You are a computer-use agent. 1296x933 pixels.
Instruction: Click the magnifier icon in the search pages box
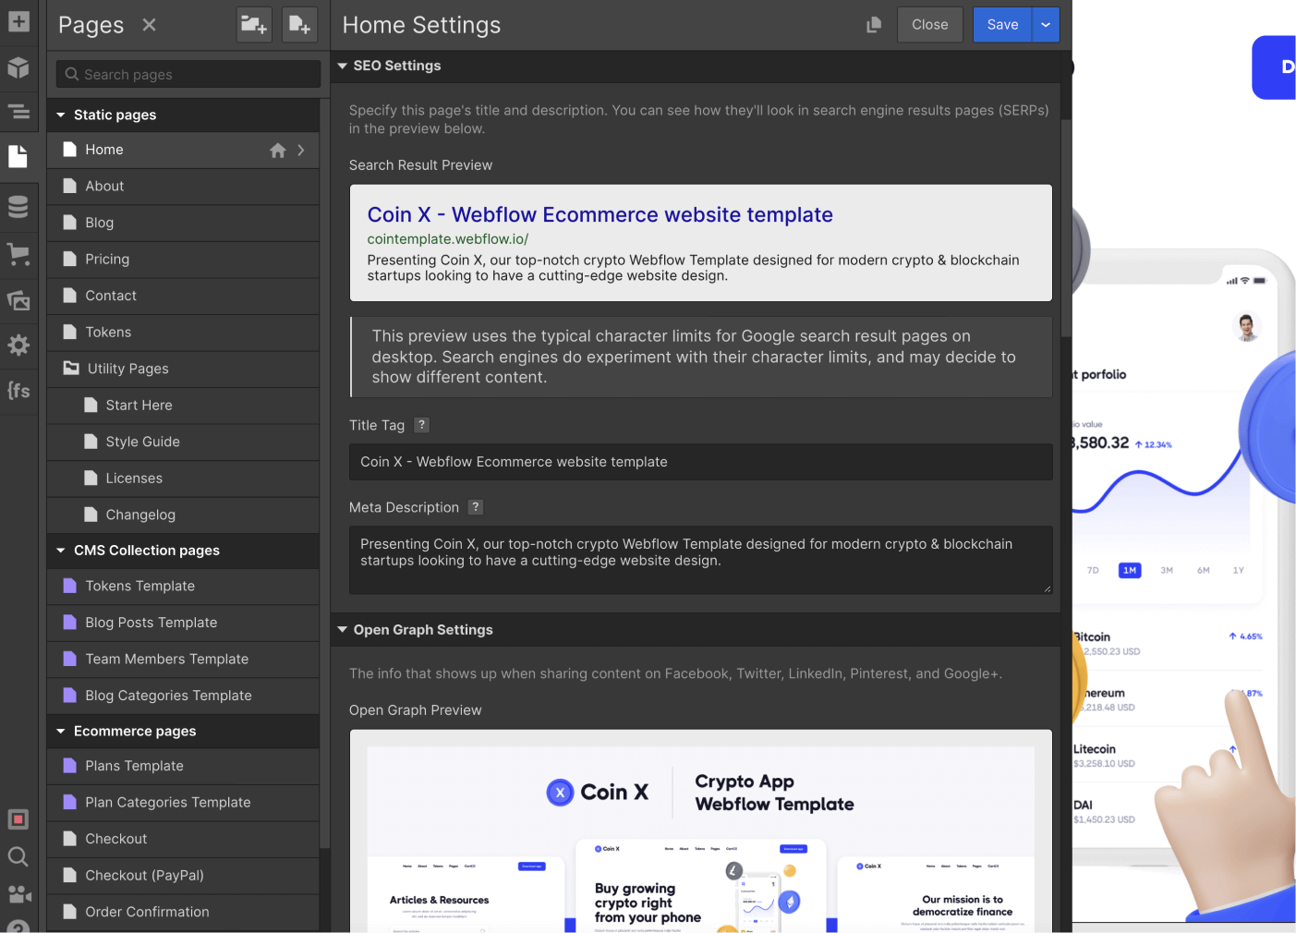point(72,74)
